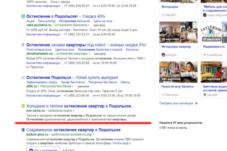Expand dropdown after podmoskove-podolsk-kv.php path

pos(94,135)
